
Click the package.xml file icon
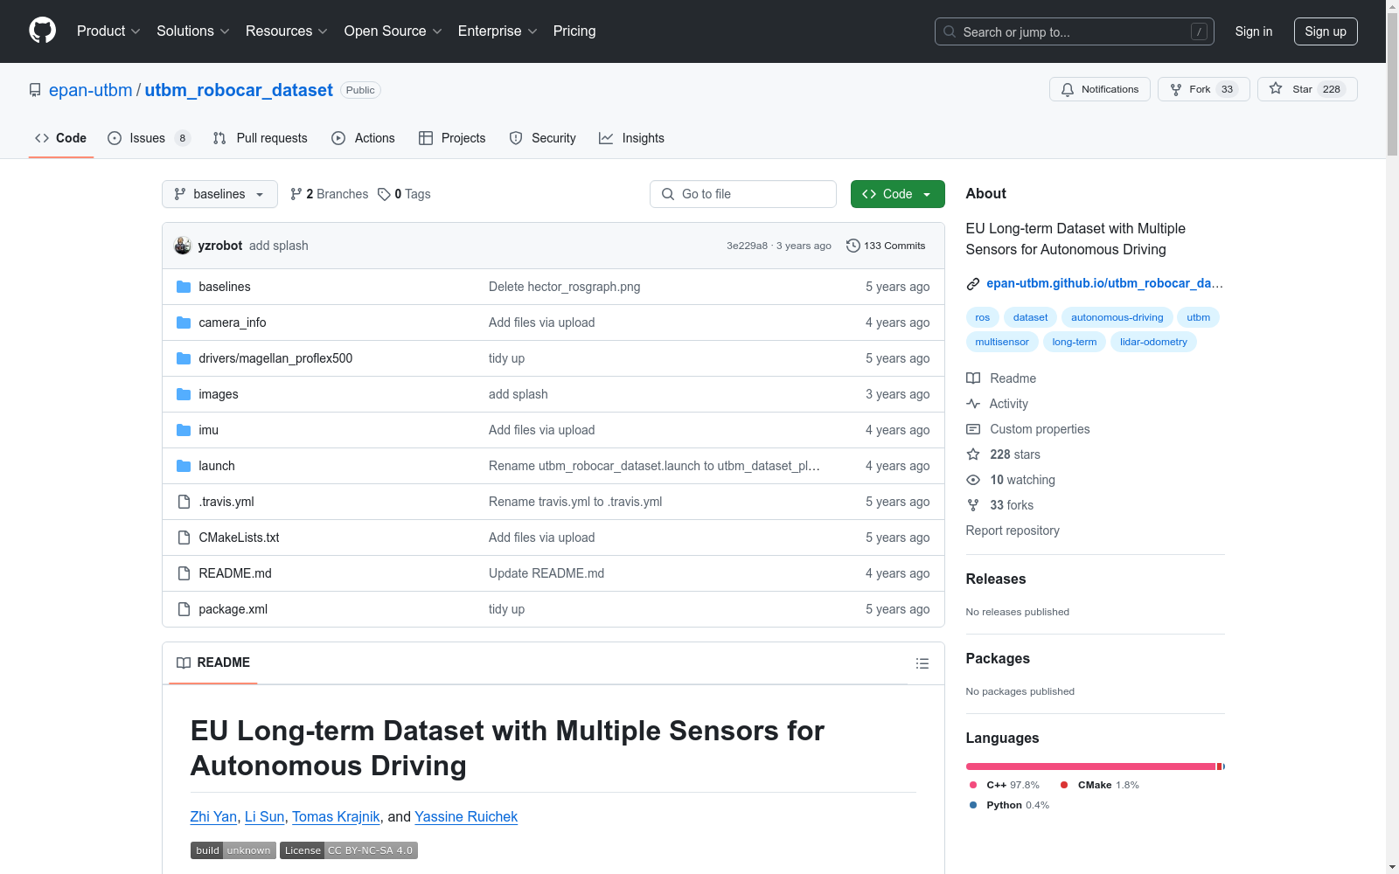click(x=184, y=609)
